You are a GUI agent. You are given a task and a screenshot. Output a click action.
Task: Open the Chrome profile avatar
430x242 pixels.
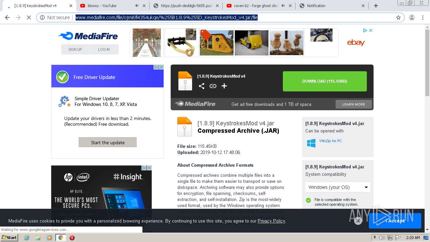412,17
